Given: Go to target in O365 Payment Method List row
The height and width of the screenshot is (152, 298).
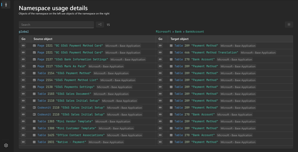Looking at the screenshot, I should click(x=160, y=80).
